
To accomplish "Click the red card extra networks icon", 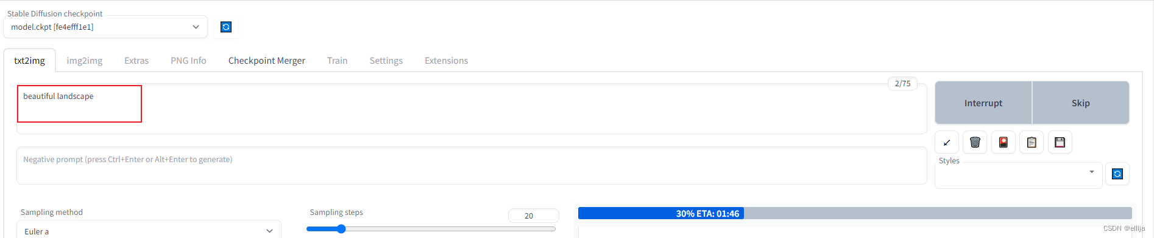I will [1004, 143].
